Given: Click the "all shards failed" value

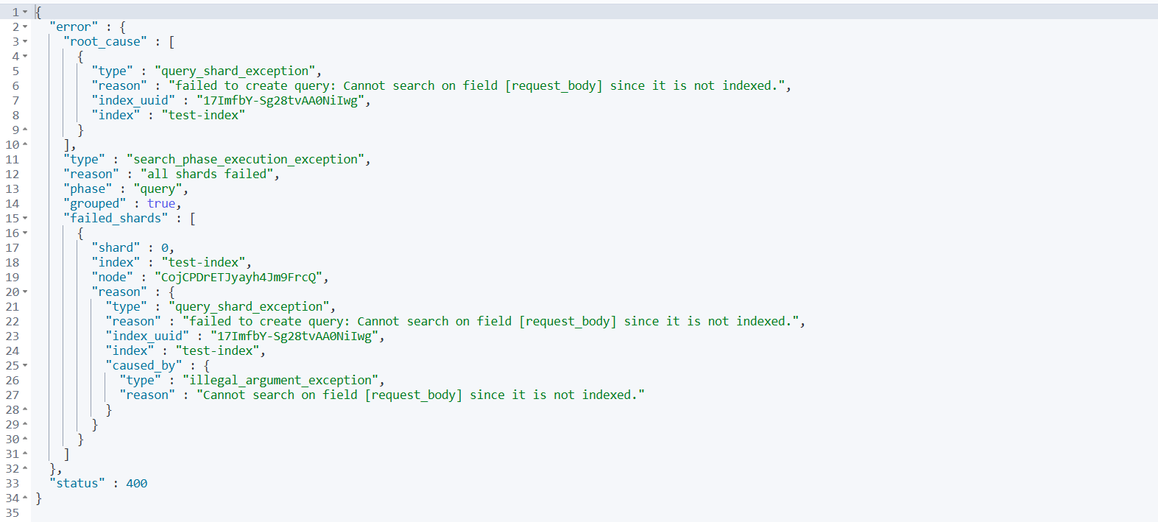Looking at the screenshot, I should coord(207,174).
